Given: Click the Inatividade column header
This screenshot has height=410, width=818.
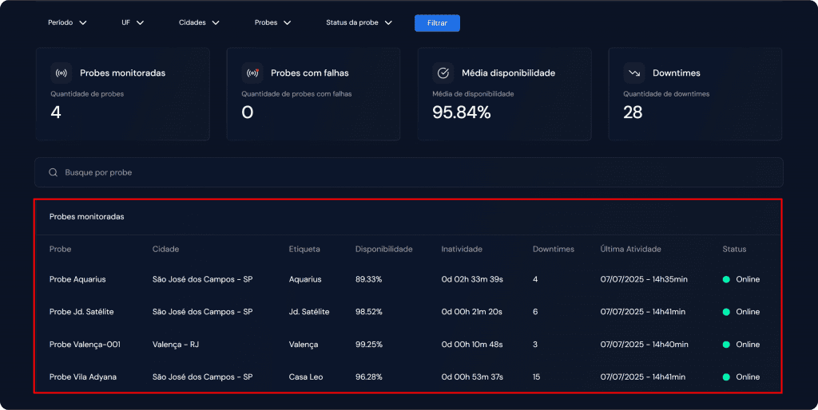Looking at the screenshot, I should [x=462, y=249].
